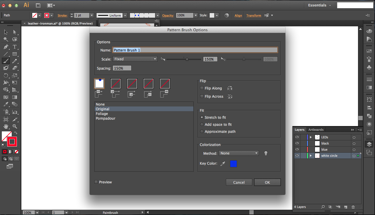Enable the Flip Along checkbox
This screenshot has width=375, height=215.
coord(202,88)
